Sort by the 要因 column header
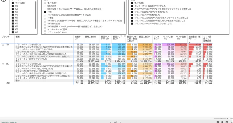This screenshot has width=233, height=123. (x=18, y=37)
